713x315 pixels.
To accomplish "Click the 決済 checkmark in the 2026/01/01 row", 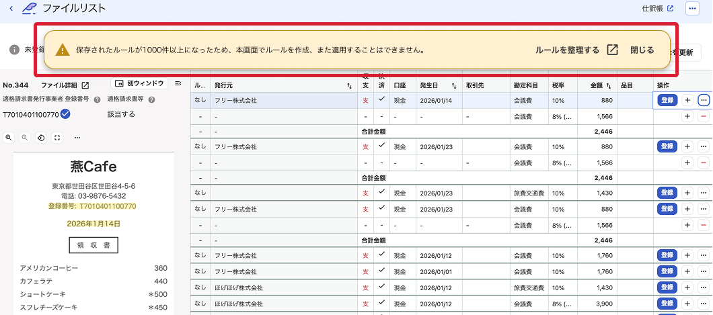I will click(x=381, y=269).
